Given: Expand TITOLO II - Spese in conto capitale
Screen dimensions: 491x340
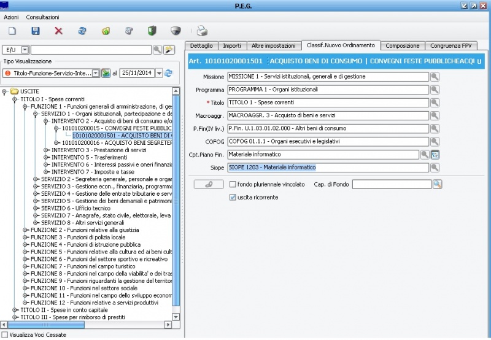Looking at the screenshot, I should click(x=15, y=310).
